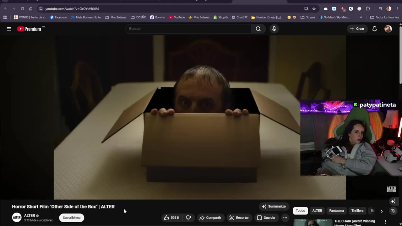
Task: Dislike the video with thumbs-down
Action: [x=188, y=218]
